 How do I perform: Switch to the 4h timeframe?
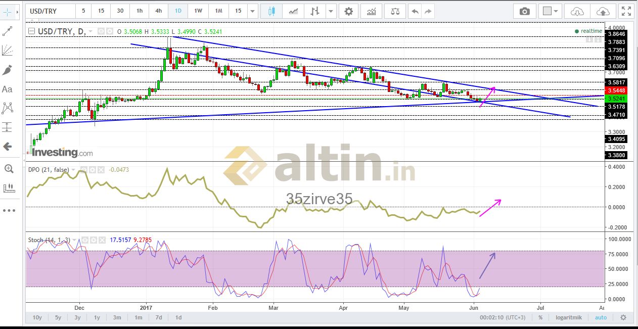click(159, 11)
